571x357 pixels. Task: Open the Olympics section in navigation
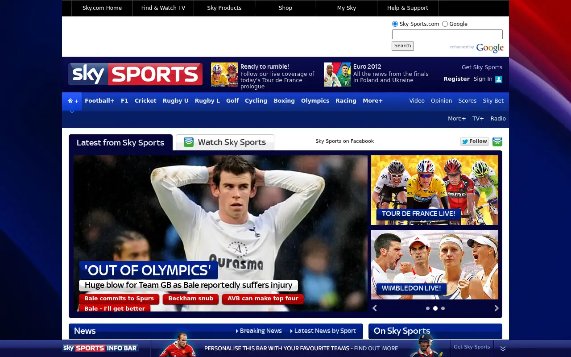315,101
